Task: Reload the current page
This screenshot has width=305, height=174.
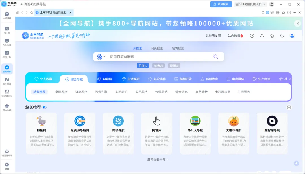Action: [x=32, y=12]
